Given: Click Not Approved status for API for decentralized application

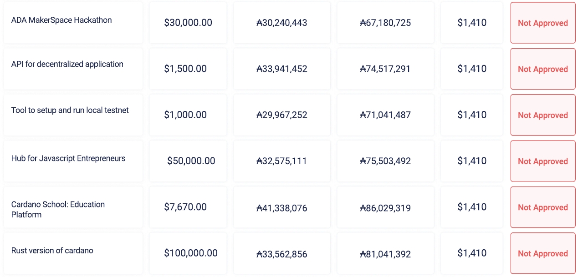Looking at the screenshot, I should [x=542, y=69].
